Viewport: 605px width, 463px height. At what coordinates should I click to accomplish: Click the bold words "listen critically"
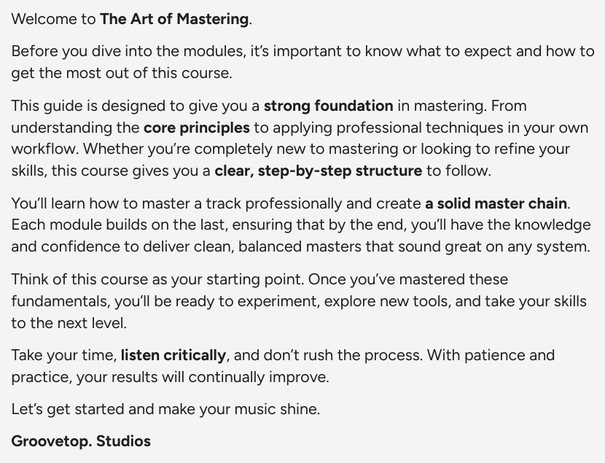[x=173, y=356]
